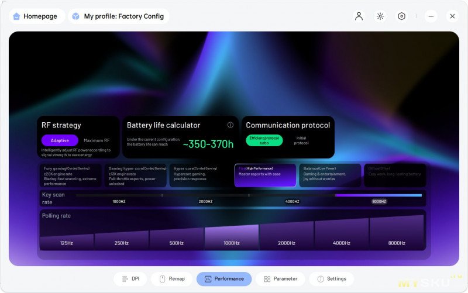Image resolution: width=468 pixels, height=293 pixels.
Task: Go to the Parameter tab
Action: tap(280, 279)
